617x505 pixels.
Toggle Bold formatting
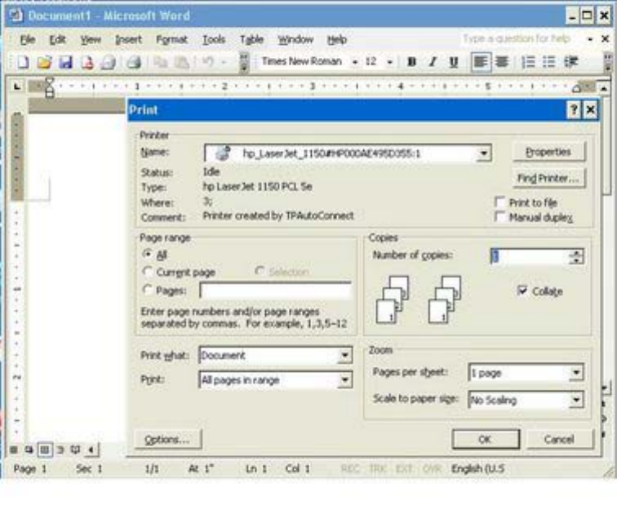point(411,62)
